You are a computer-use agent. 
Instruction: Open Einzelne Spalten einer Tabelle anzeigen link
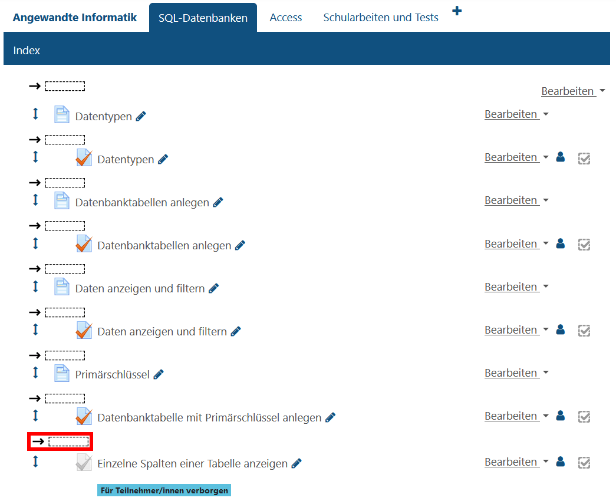(192, 464)
